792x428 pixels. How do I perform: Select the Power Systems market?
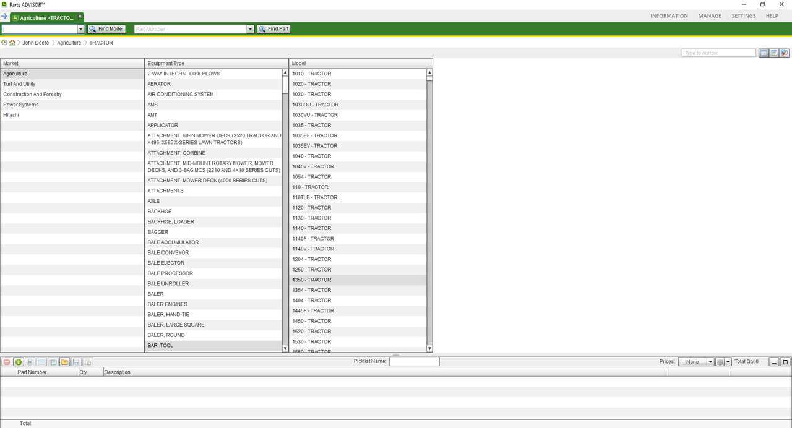[72, 105]
